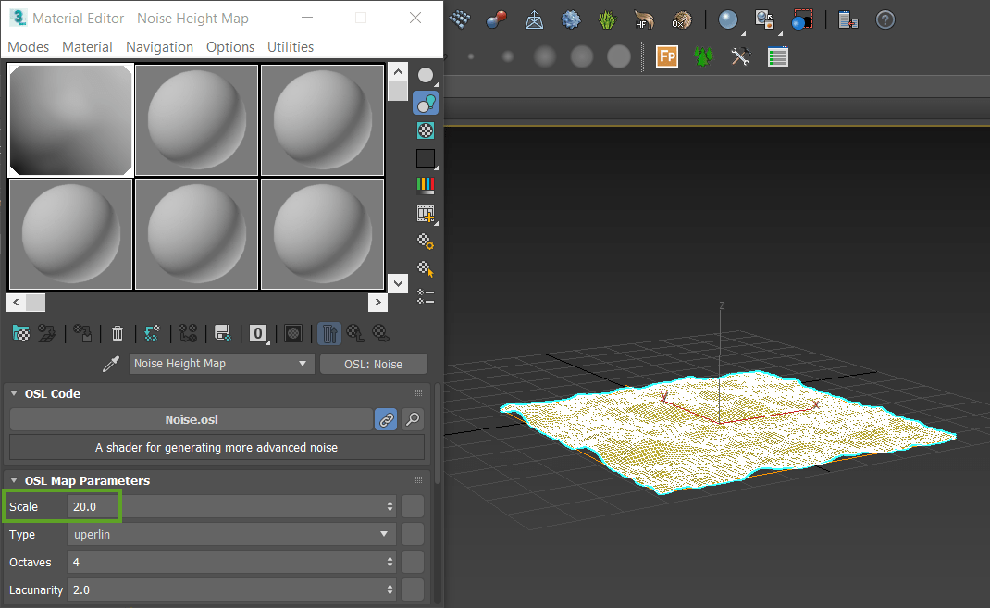This screenshot has width=990, height=608.
Task: Click the Get Material icon
Action: click(20, 333)
